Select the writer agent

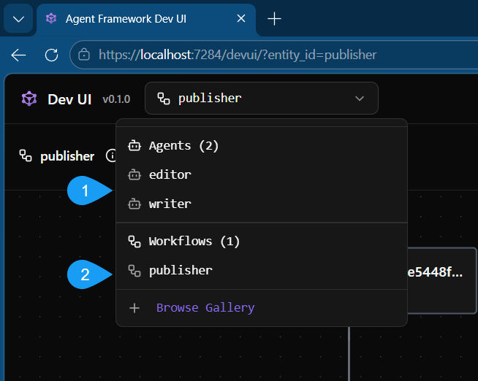coord(262,204)
